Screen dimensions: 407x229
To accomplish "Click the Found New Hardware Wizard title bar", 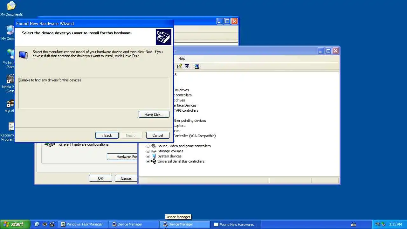I will (x=94, y=24).
